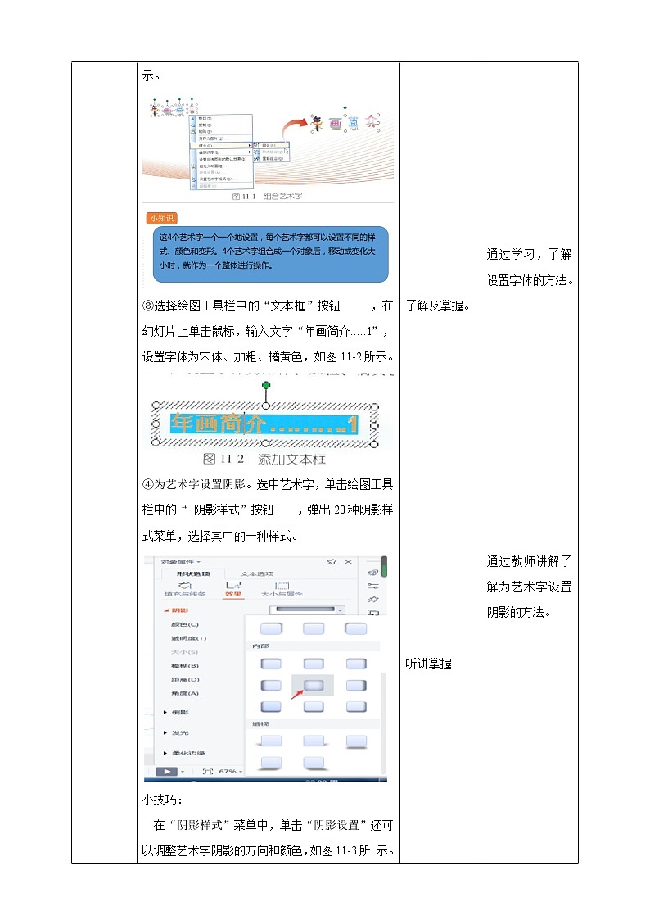Select the highlighted center inner shadow preset
This screenshot has height=920, width=650.
pyautogui.click(x=314, y=686)
